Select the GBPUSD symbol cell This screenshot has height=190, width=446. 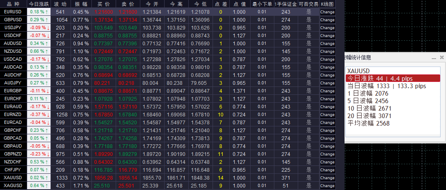tap(13, 20)
